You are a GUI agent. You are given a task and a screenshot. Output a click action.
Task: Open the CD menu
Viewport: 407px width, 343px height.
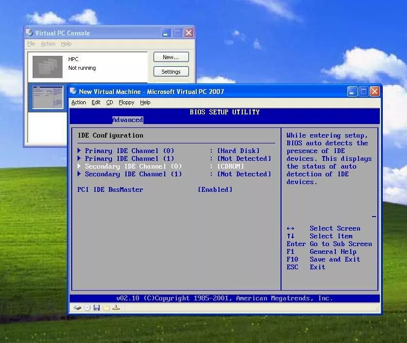click(x=110, y=103)
